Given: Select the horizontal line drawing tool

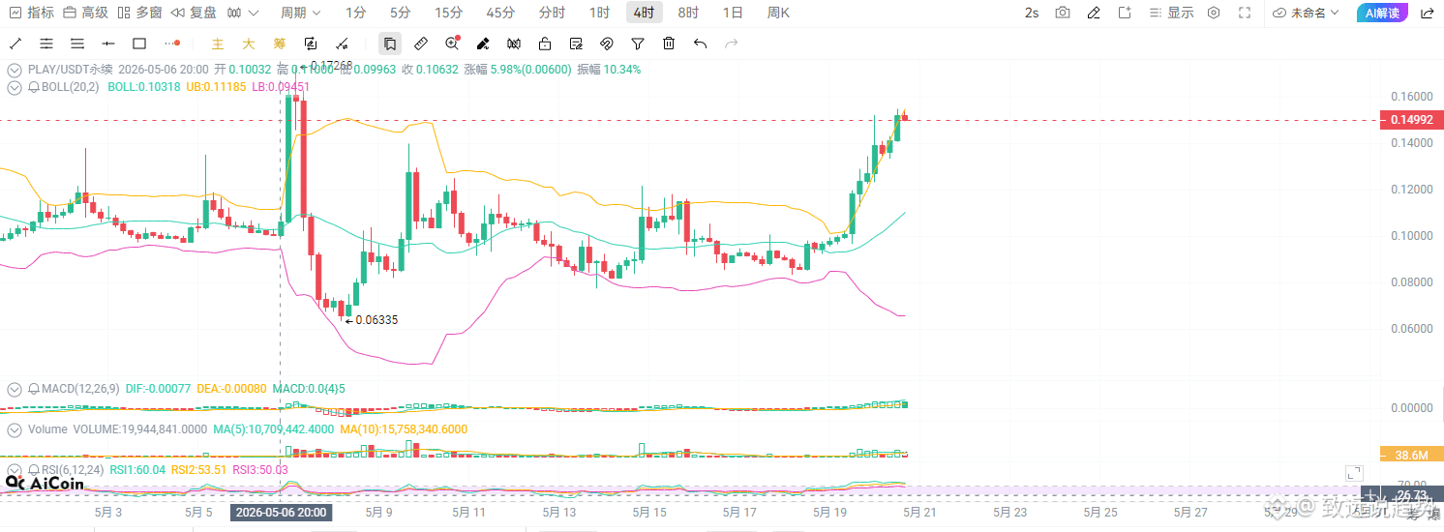Looking at the screenshot, I should (x=107, y=44).
